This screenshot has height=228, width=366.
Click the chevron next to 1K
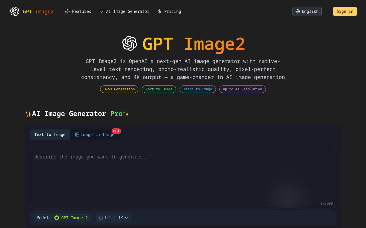(x=126, y=218)
